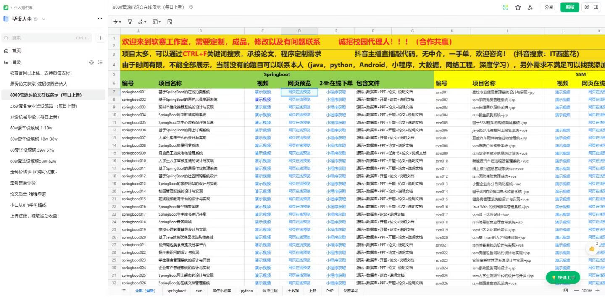Open the find-in-sheet search icon
605x297 pixels.
point(169,21)
